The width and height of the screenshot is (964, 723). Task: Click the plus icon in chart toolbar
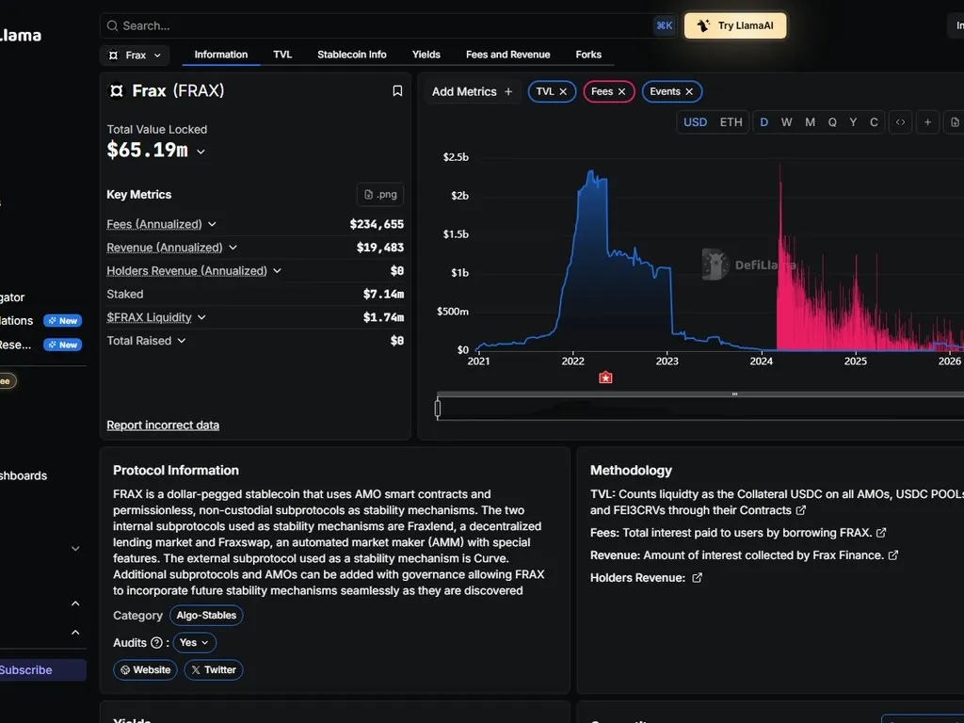point(927,122)
